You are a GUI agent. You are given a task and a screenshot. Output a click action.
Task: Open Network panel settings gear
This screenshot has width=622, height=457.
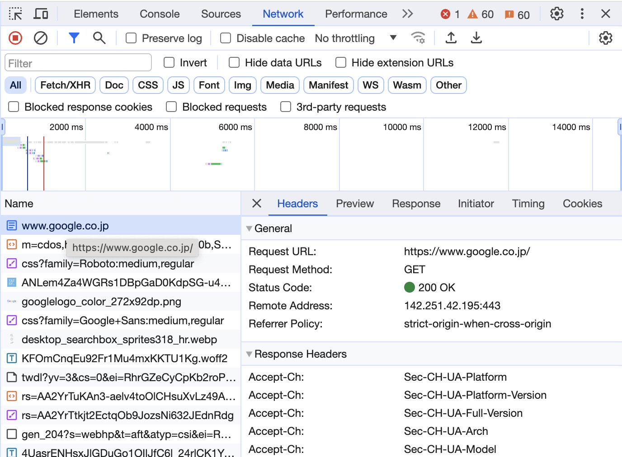pyautogui.click(x=606, y=38)
